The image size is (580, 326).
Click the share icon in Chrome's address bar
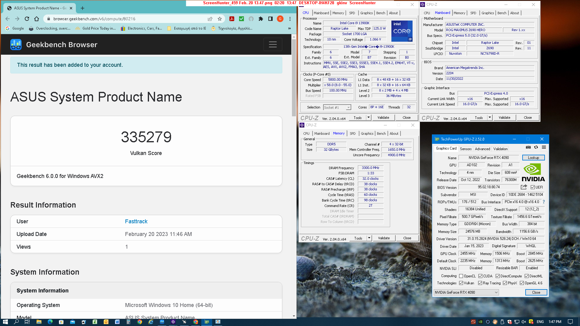(x=210, y=19)
